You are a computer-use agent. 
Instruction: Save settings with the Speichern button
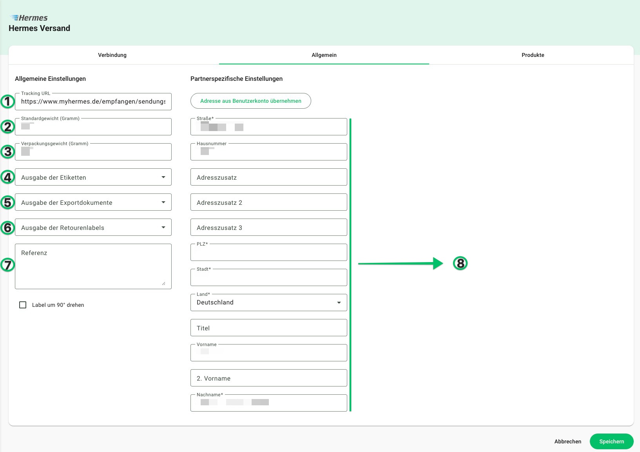[612, 441]
